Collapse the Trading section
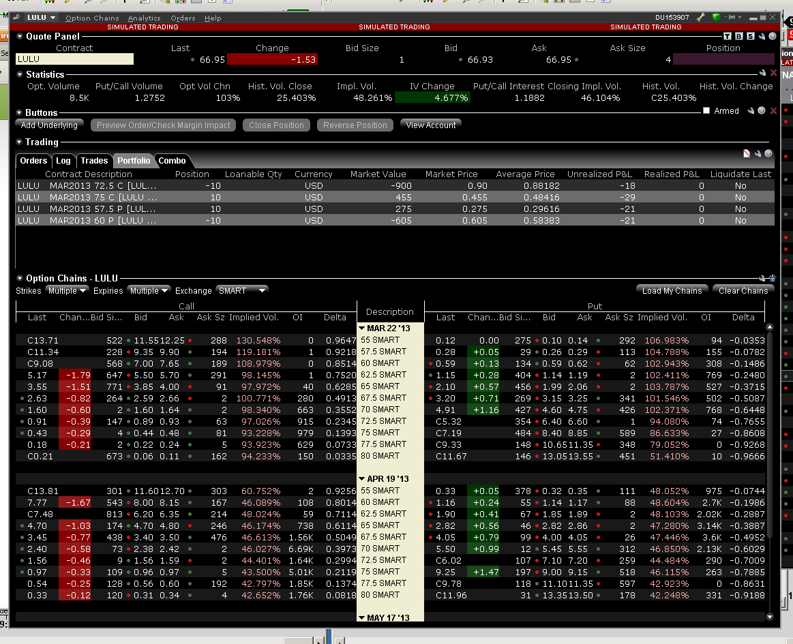The image size is (793, 644). 20,142
